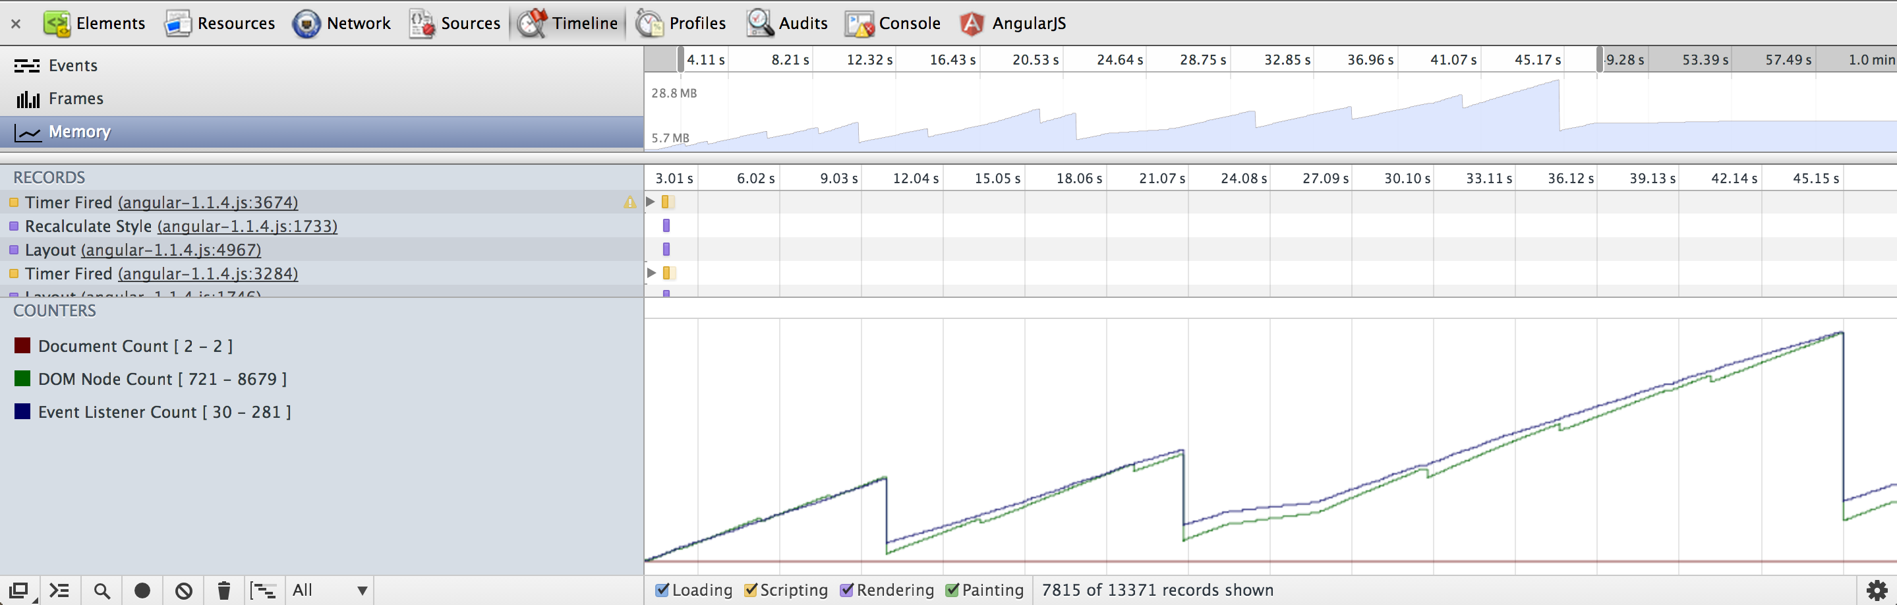Click 24.08 s on the records ruler
The image size is (1897, 605).
click(x=1243, y=178)
